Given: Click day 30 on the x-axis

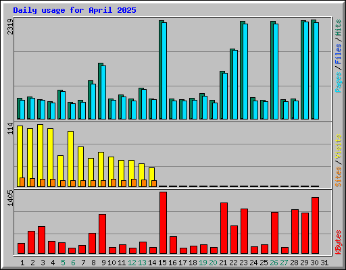Looking at the screenshot, I should point(314,263).
